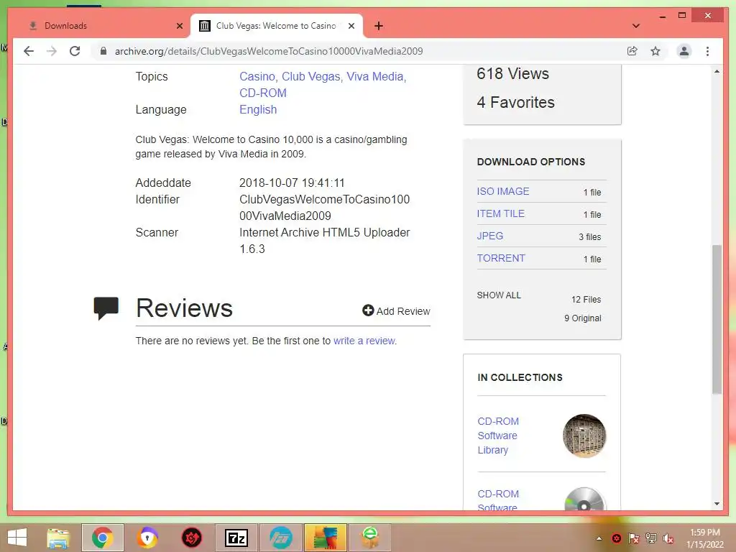Click the muted volume tray icon
Screen dimensions: 736x552
668,538
